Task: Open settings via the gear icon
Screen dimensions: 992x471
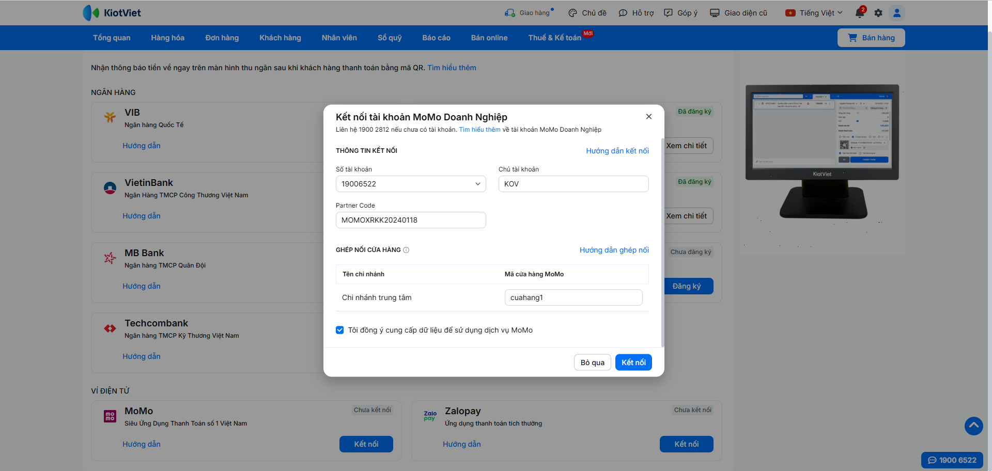Action: (x=878, y=13)
